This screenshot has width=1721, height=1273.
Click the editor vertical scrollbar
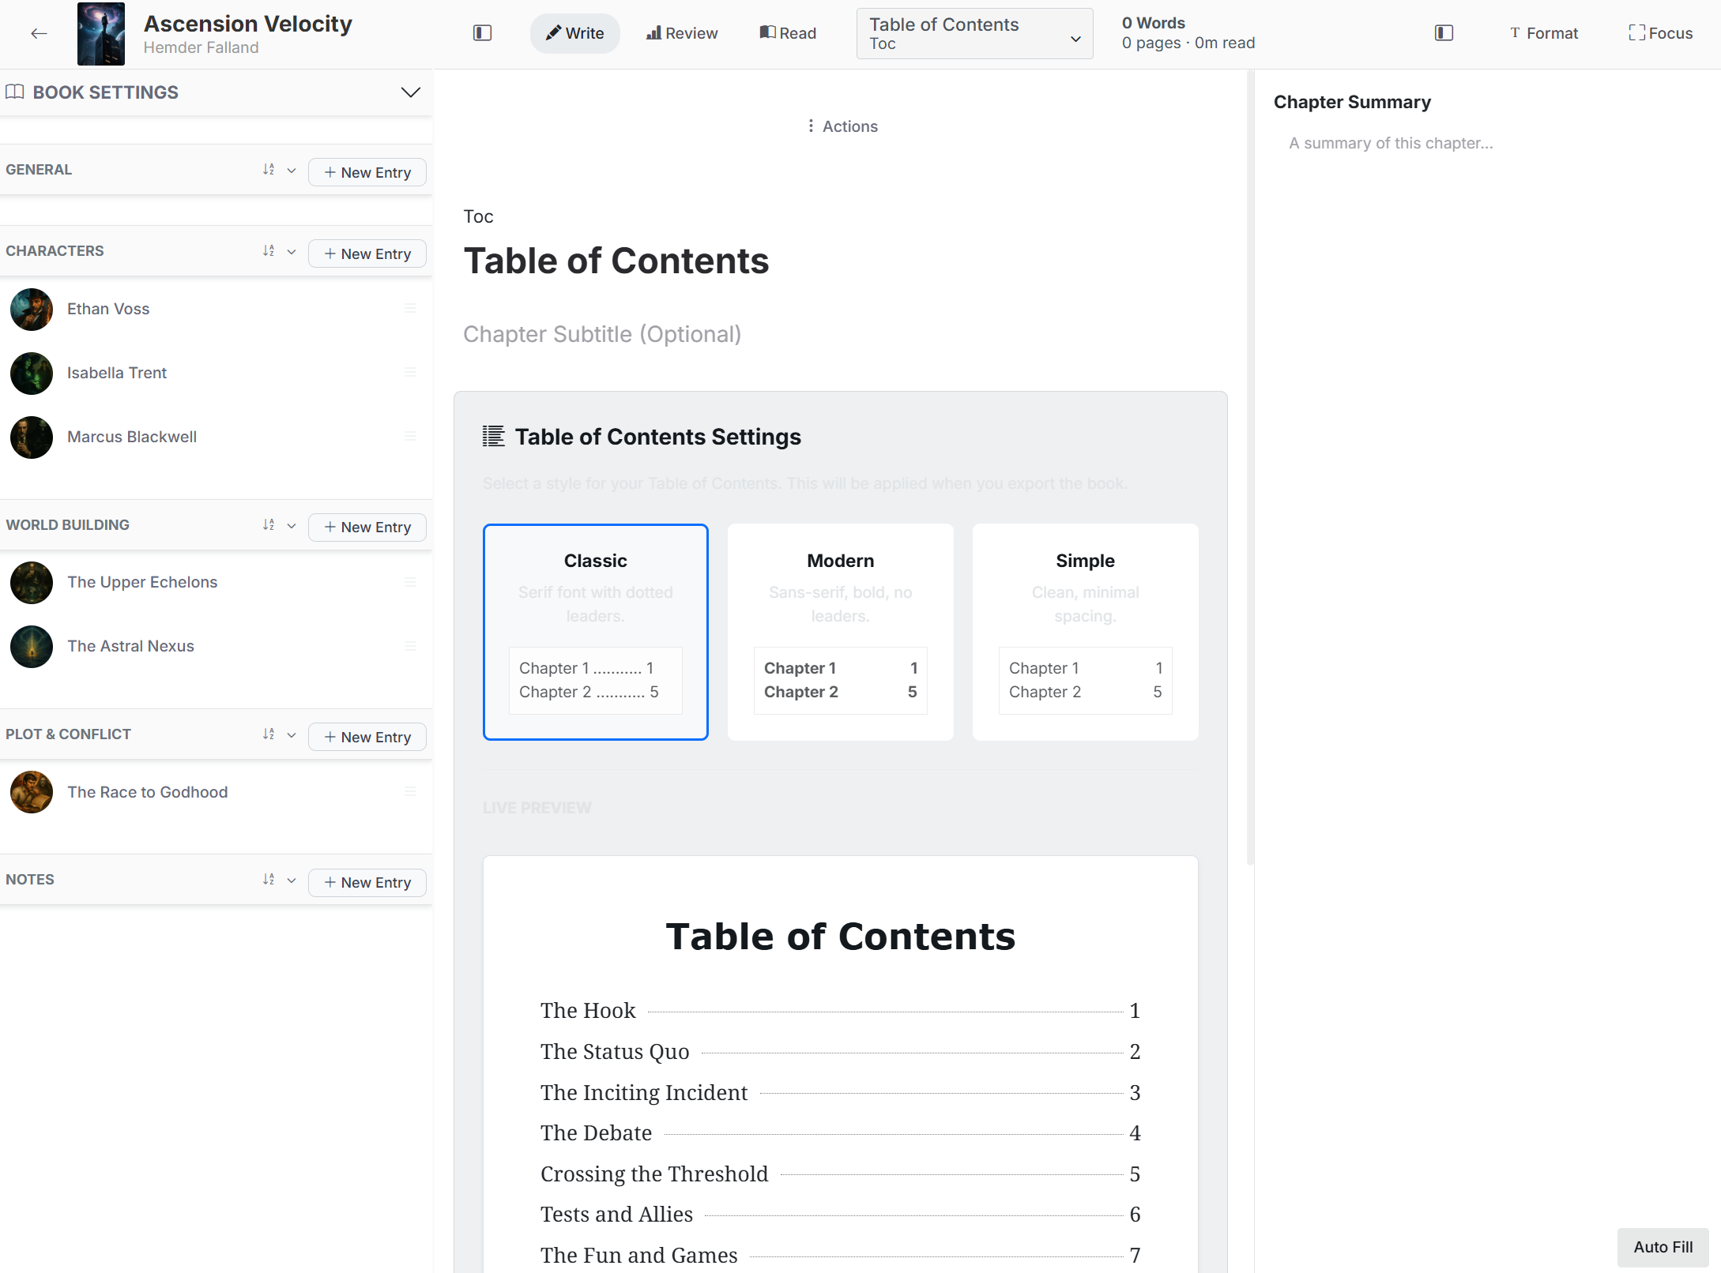pos(1250,468)
